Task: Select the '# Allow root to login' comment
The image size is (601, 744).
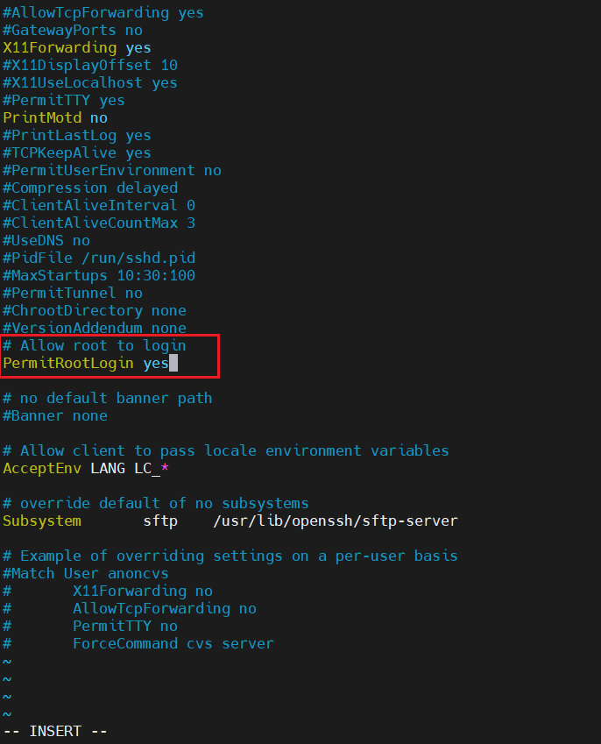Action: 95,346
